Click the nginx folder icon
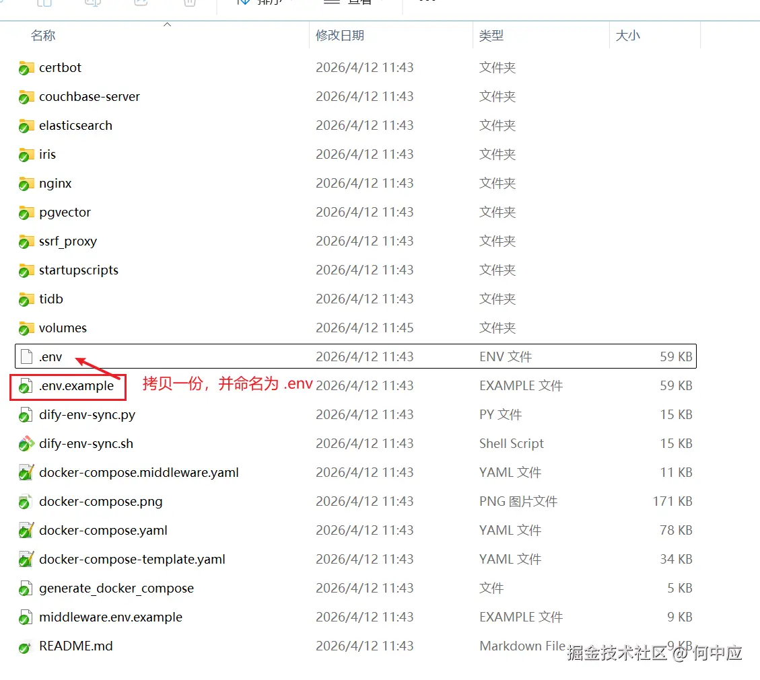 point(26,184)
